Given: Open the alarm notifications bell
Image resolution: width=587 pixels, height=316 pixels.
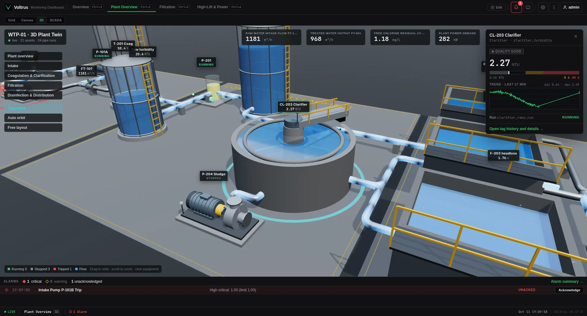Looking at the screenshot, I should coord(516,7).
